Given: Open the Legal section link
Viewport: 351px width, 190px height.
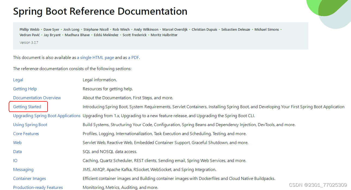Looking at the screenshot, I should click(18, 80).
